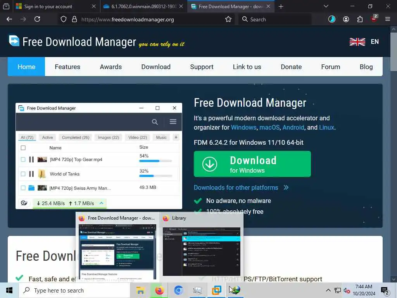Screen dimensions: 397x298
Task: Open the Blog menu item
Action: tap(366, 67)
